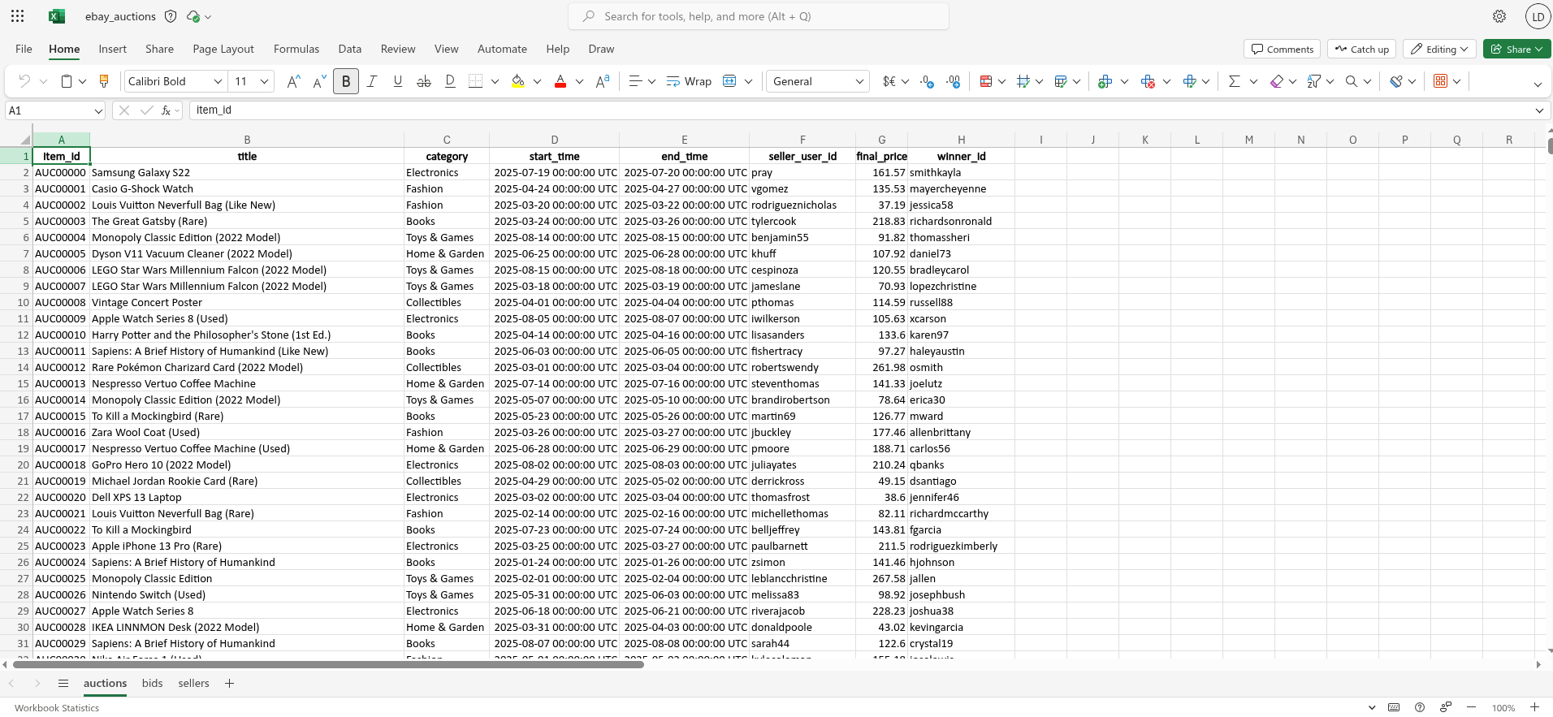The image size is (1553, 717).
Task: Click the sensitivity paint icon in ribbon
Action: point(1396,81)
